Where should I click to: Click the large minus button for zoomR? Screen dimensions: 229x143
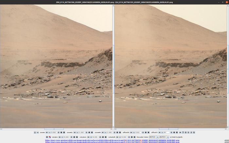[103, 133]
